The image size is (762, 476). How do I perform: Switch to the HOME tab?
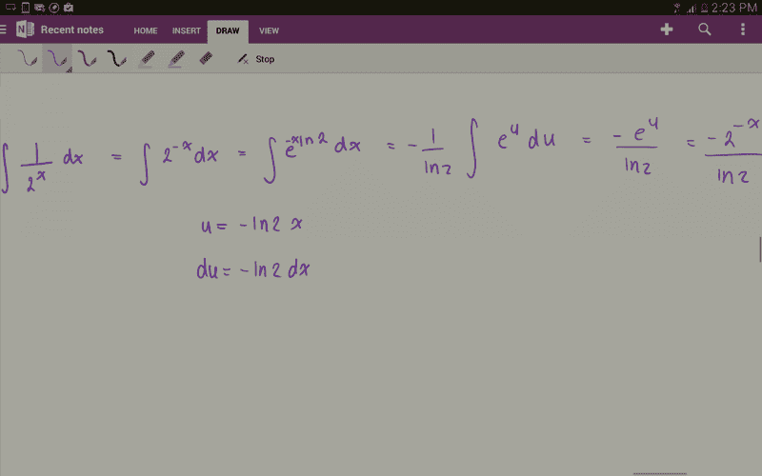[x=146, y=30]
